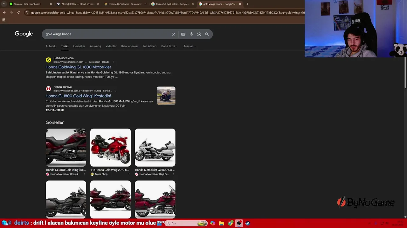Open the on-screen keyboard icon in search bar
This screenshot has width=407, height=228.
[x=183, y=34]
